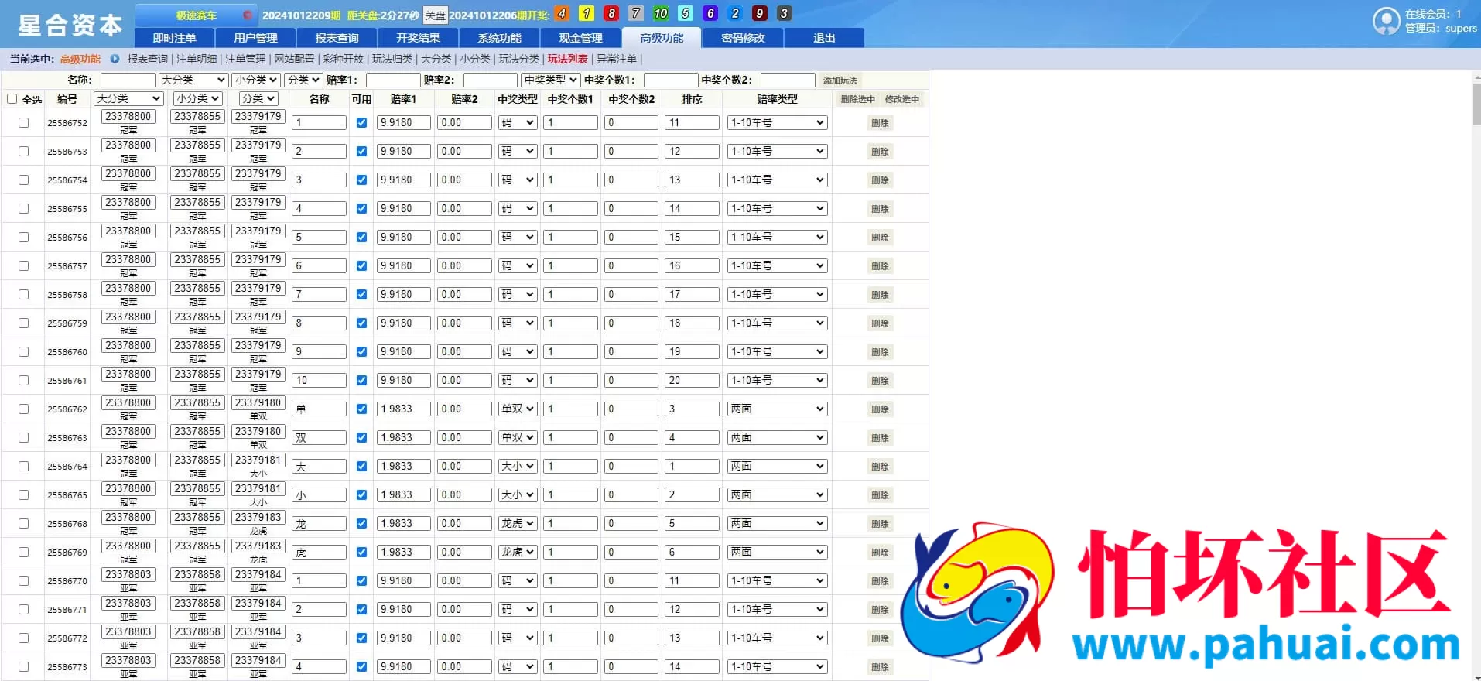1481x681 pixels.
Task: Open the 玩法归类 submenu link
Action: tap(392, 59)
